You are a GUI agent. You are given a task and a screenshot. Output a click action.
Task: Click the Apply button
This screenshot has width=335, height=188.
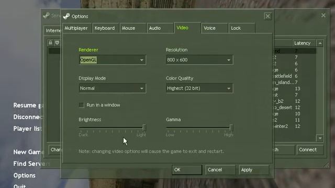pos(254,170)
